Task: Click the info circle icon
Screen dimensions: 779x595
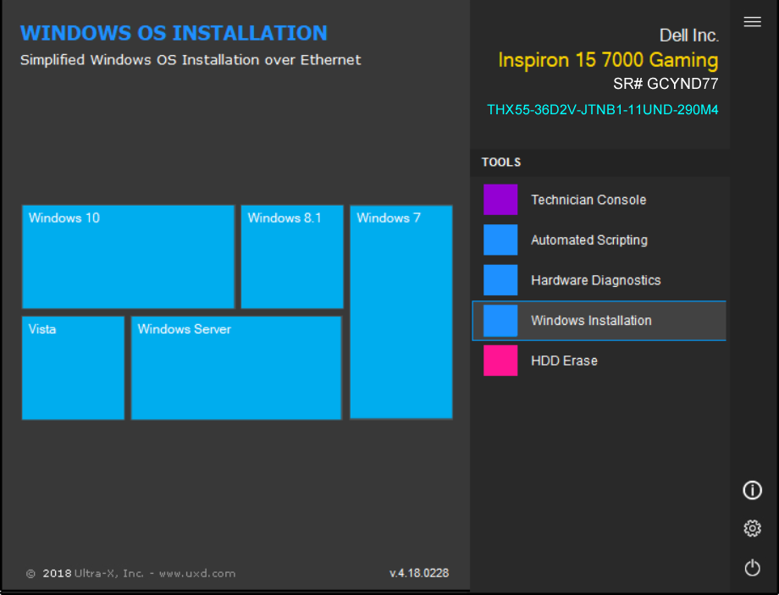Action: 752,490
